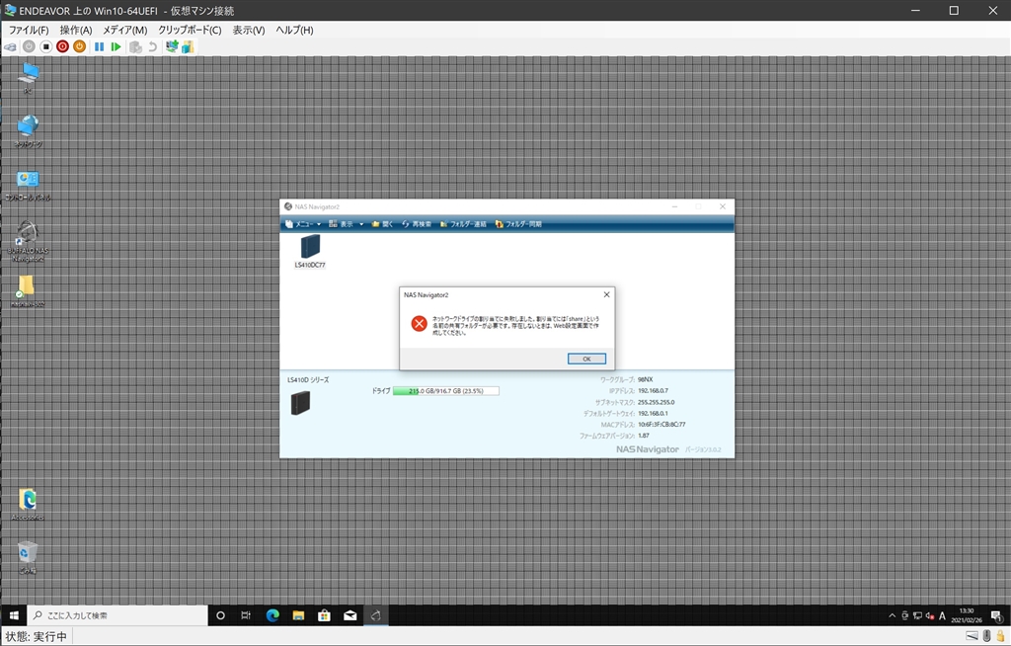Screen dimensions: 1011x646
Task: Click the Task View icon in taskbar
Action: click(246, 615)
